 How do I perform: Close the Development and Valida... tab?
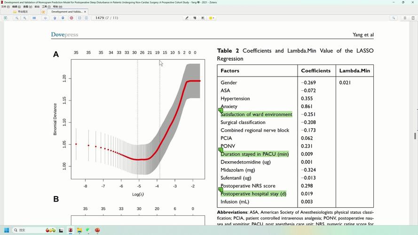pos(85,12)
